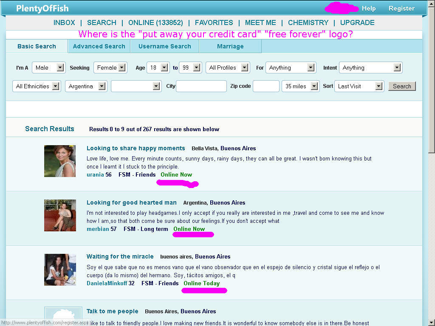Expand the I'm A Male dropdown
435x326 pixels.
[x=48, y=67]
